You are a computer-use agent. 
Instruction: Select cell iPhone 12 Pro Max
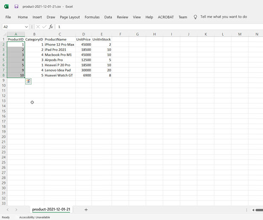point(60,44)
